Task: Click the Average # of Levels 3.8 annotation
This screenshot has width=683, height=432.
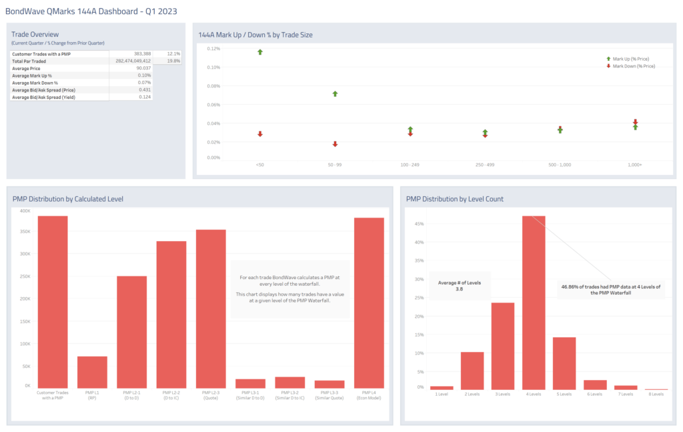Action: click(460, 286)
